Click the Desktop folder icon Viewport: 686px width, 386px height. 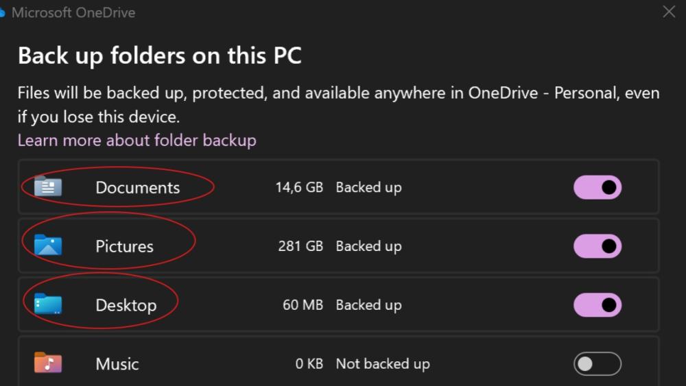pyautogui.click(x=48, y=304)
